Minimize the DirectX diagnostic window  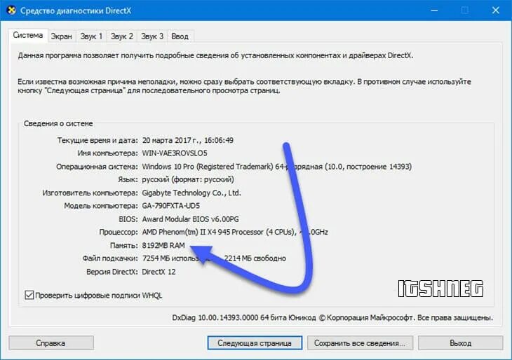[x=434, y=11]
